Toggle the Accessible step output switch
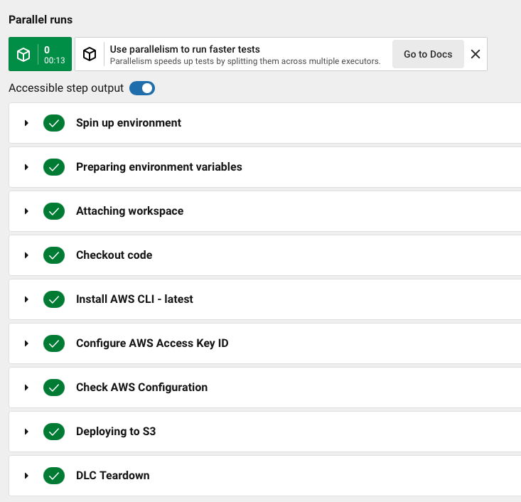The image size is (521, 502). point(142,88)
